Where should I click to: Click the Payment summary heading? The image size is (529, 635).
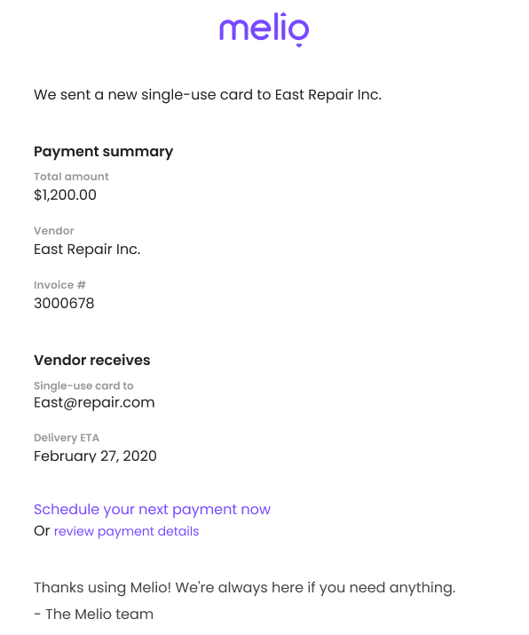pyautogui.click(x=103, y=152)
